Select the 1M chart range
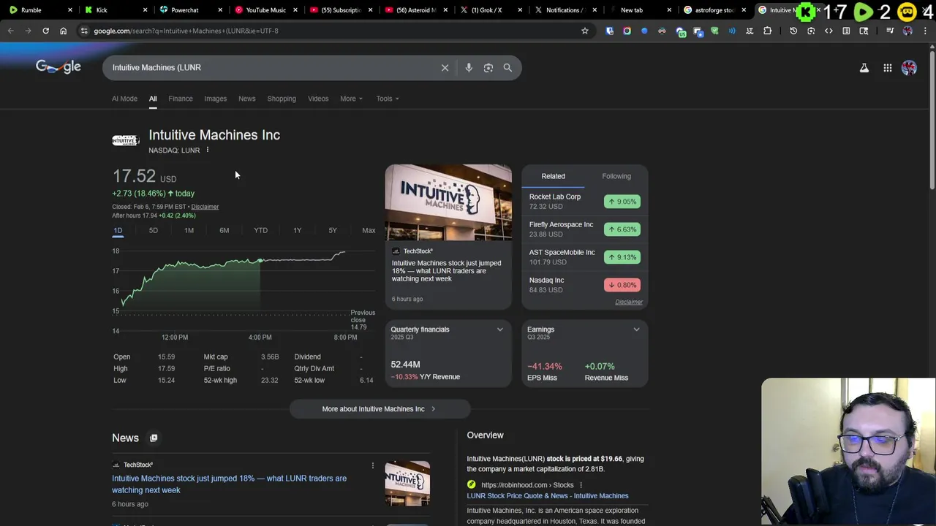 tap(189, 230)
